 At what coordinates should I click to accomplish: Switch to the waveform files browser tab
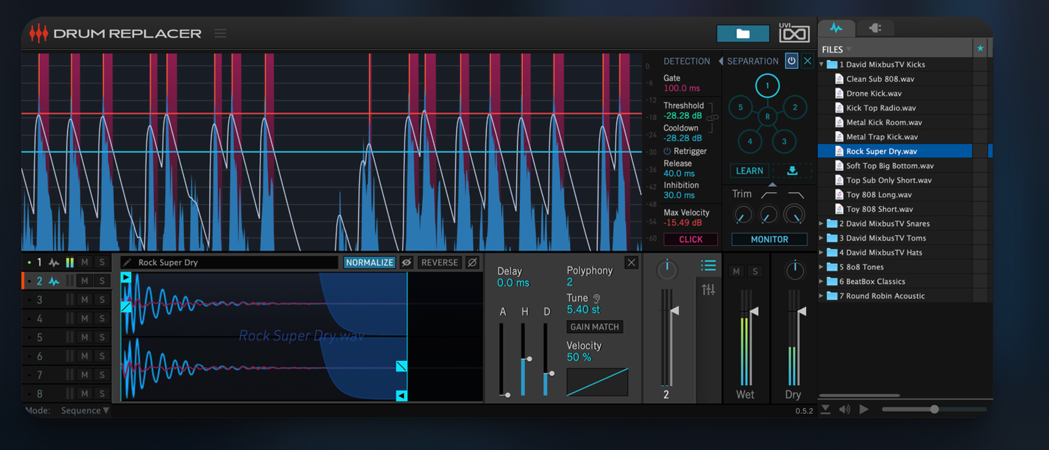[x=836, y=28]
